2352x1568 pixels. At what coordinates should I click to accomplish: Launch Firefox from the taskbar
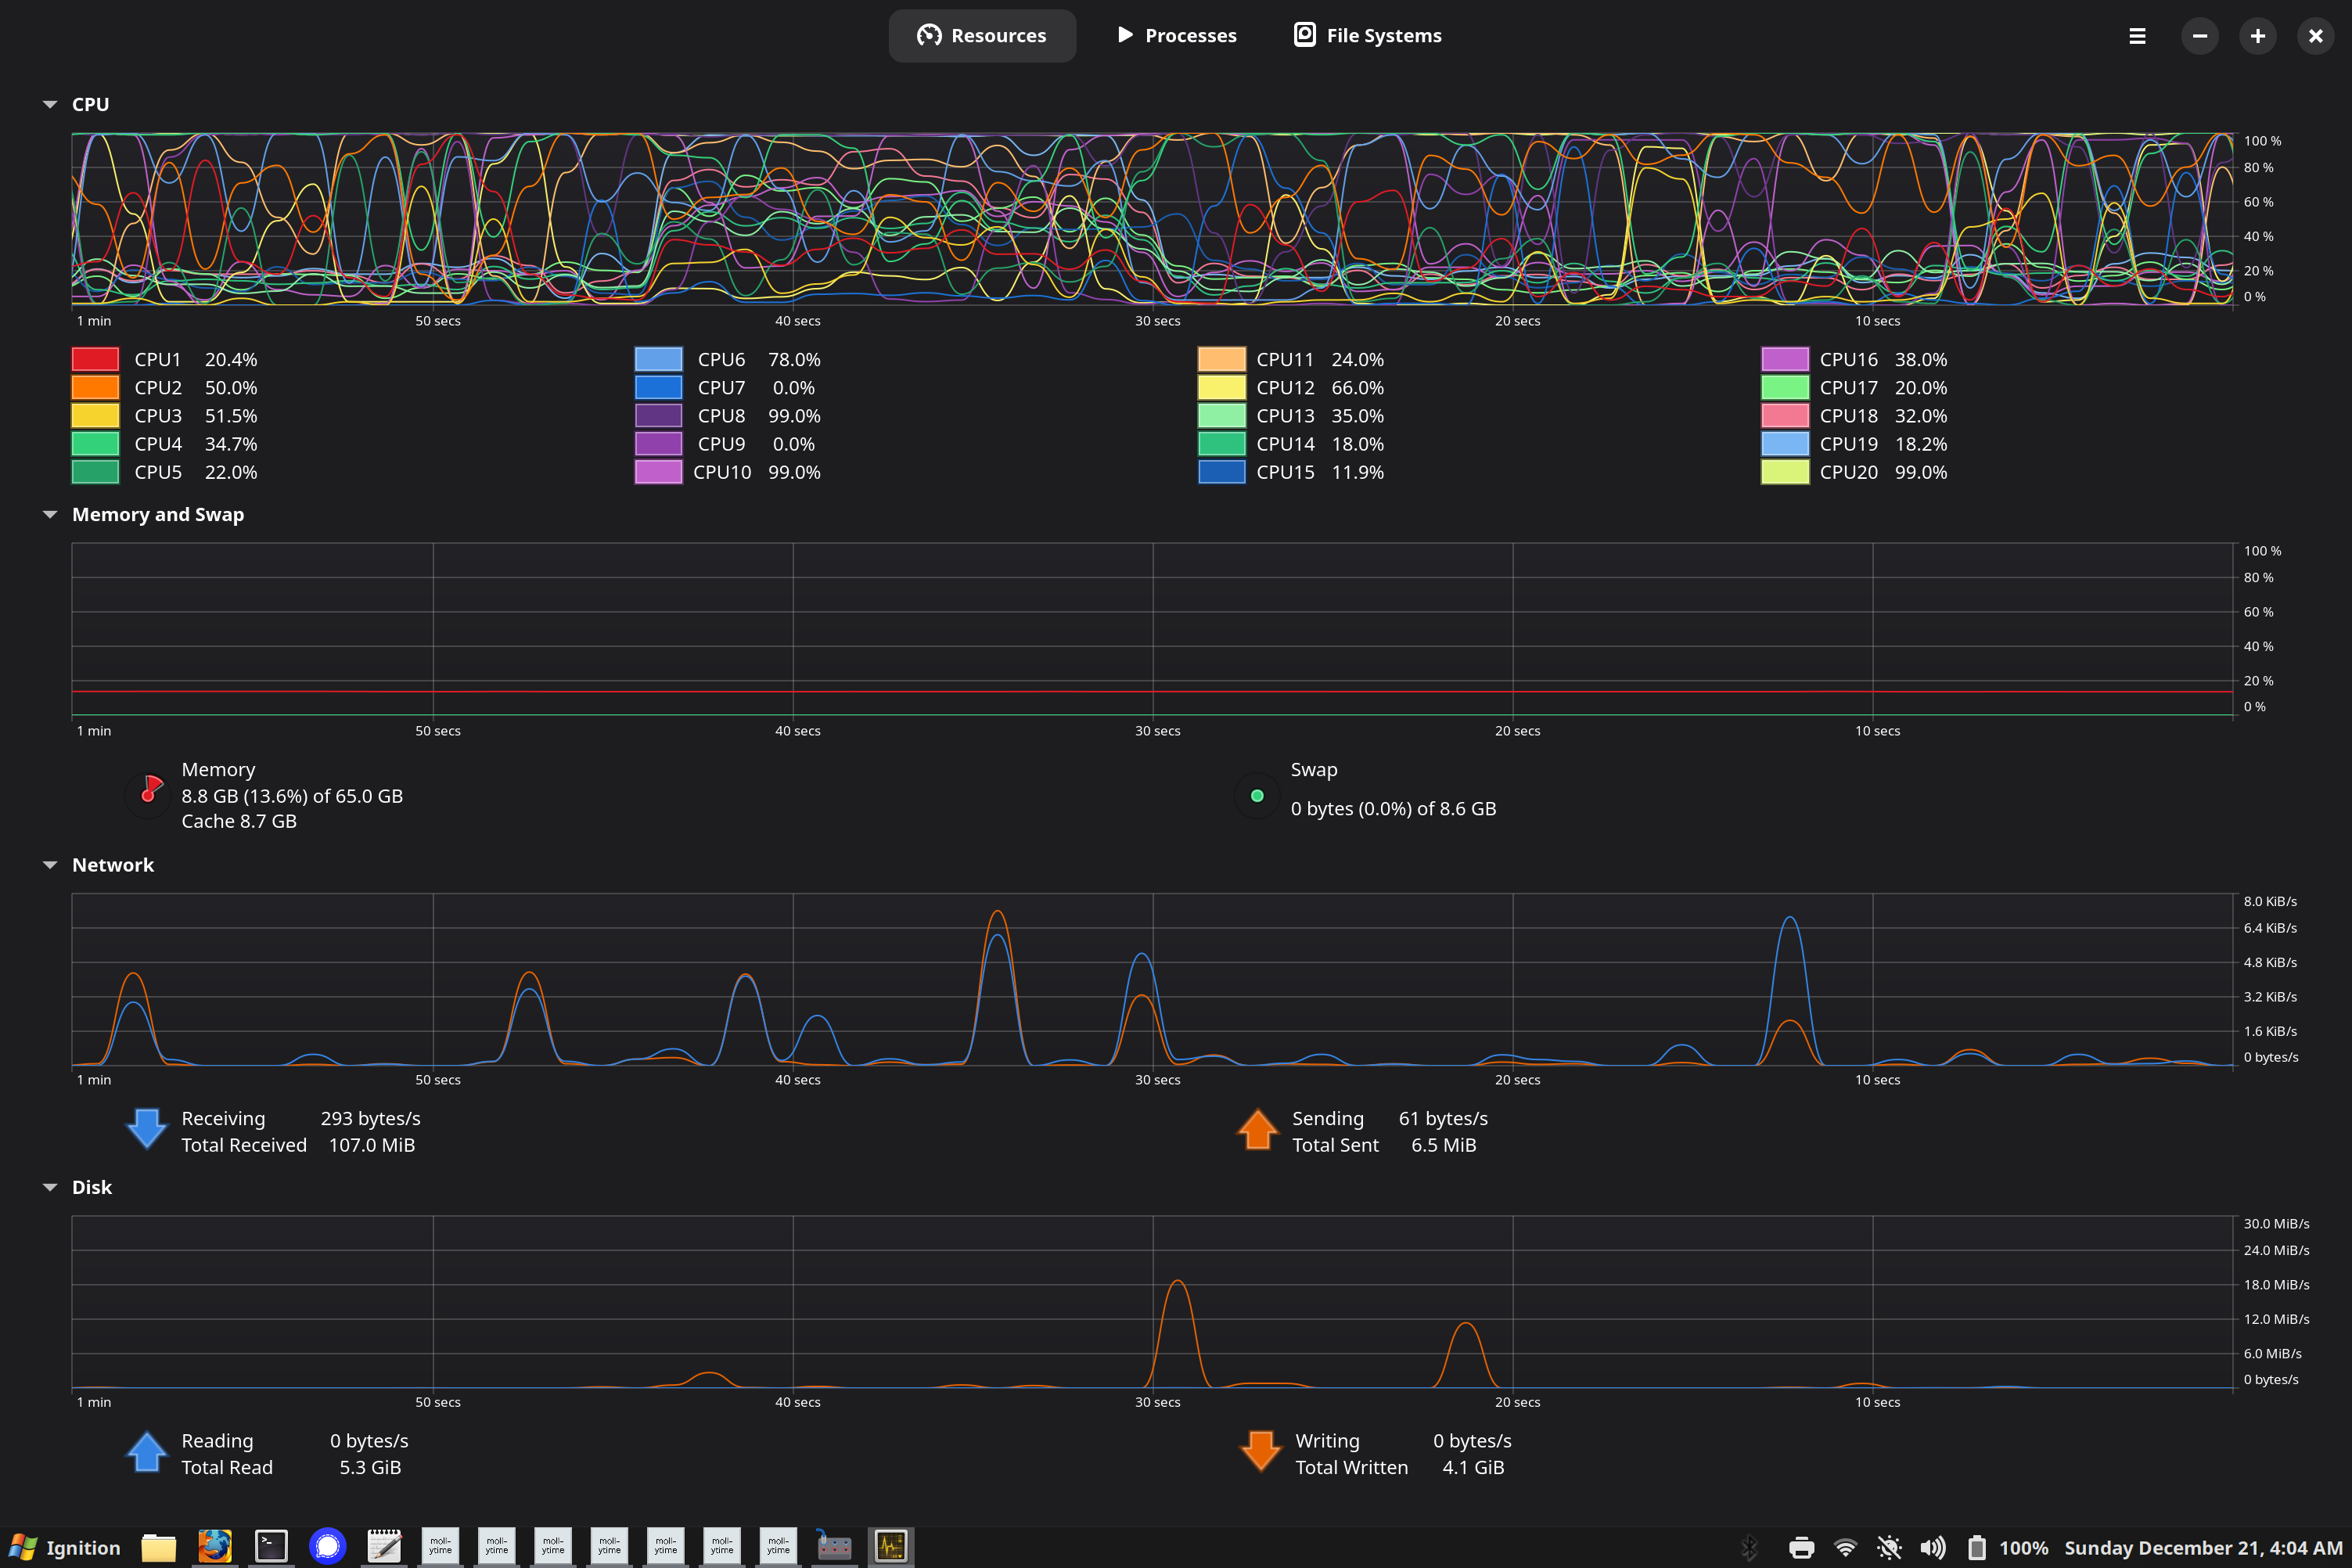coord(215,1547)
